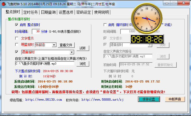Open the 定时任务 tab
This screenshot has width=191, height=116.
[30, 12]
